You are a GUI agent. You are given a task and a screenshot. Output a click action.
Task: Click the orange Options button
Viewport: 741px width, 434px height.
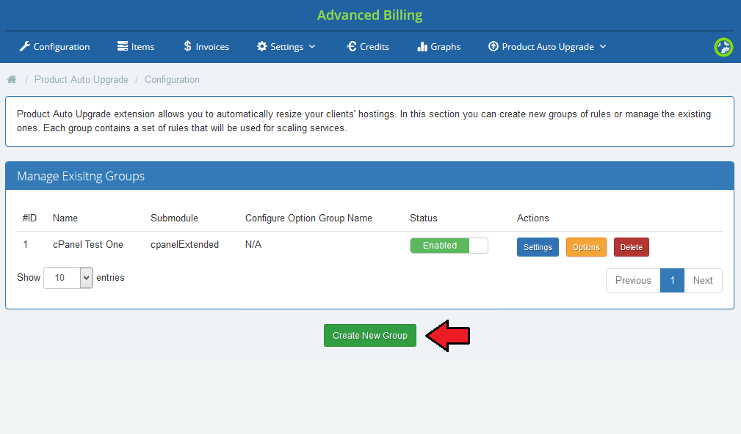click(x=586, y=247)
